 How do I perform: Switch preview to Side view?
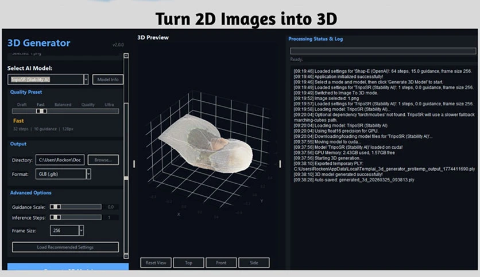[254, 263]
